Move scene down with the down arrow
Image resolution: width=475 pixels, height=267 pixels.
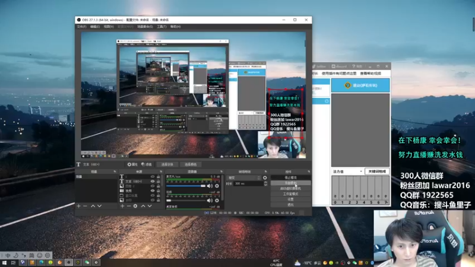99,206
